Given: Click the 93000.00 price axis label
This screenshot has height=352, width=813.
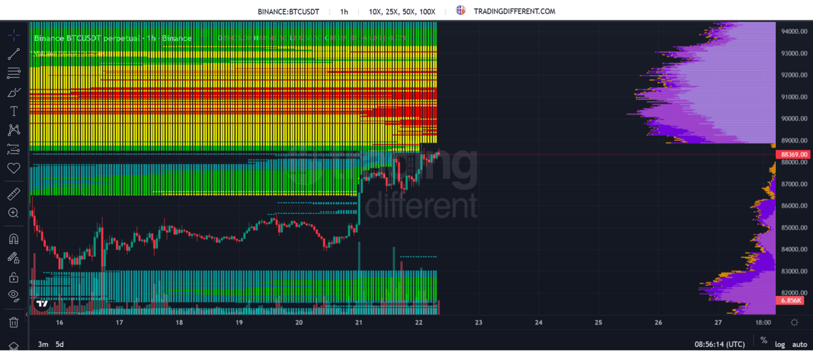Looking at the screenshot, I should (794, 53).
